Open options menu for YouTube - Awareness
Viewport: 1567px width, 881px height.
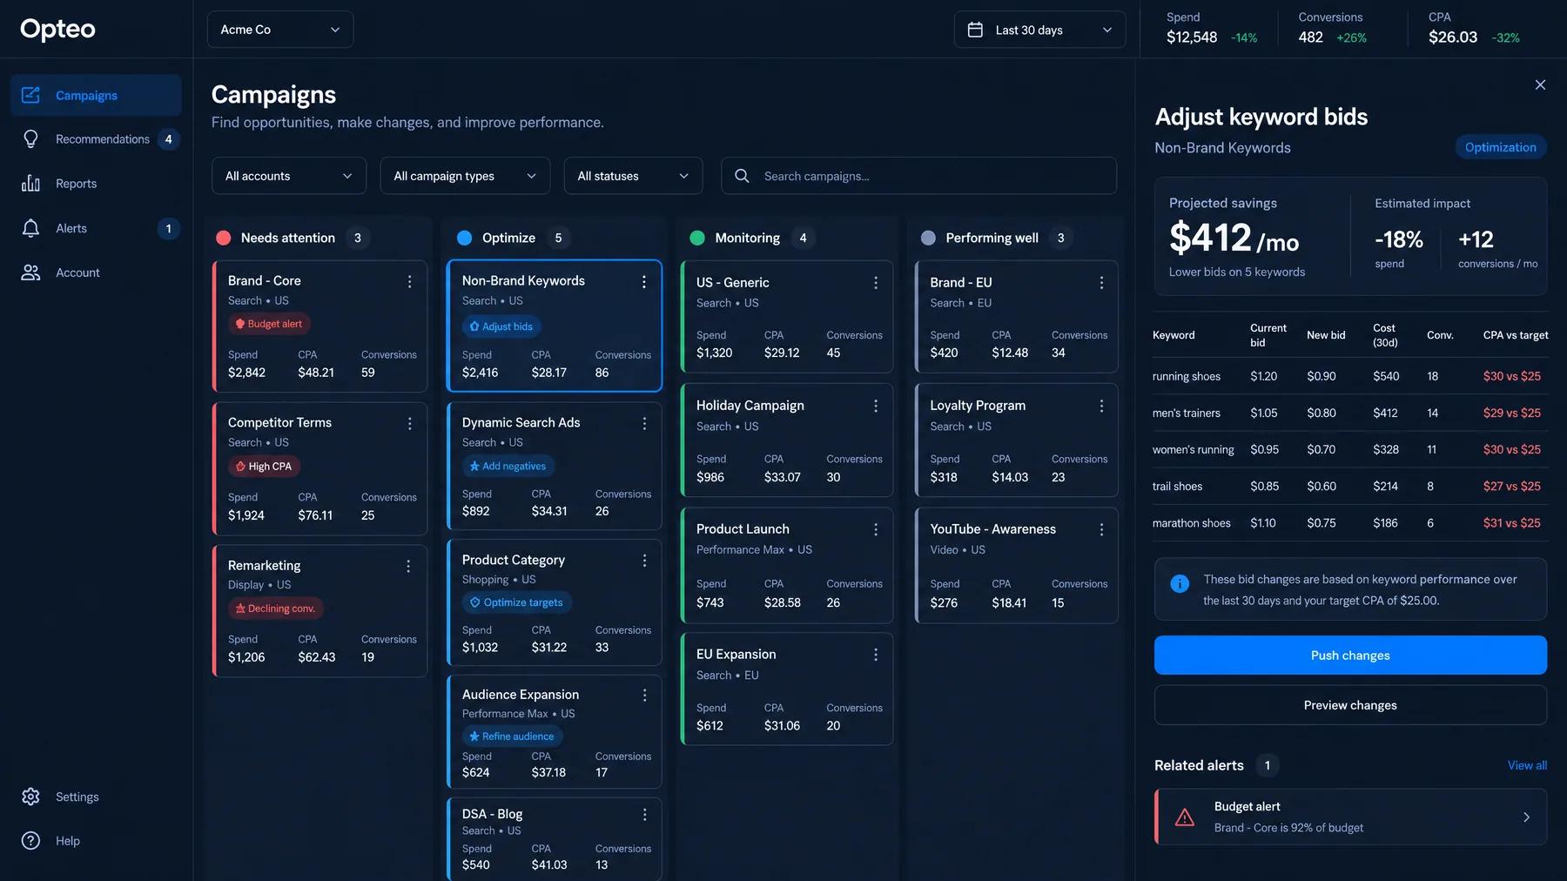tap(1101, 529)
